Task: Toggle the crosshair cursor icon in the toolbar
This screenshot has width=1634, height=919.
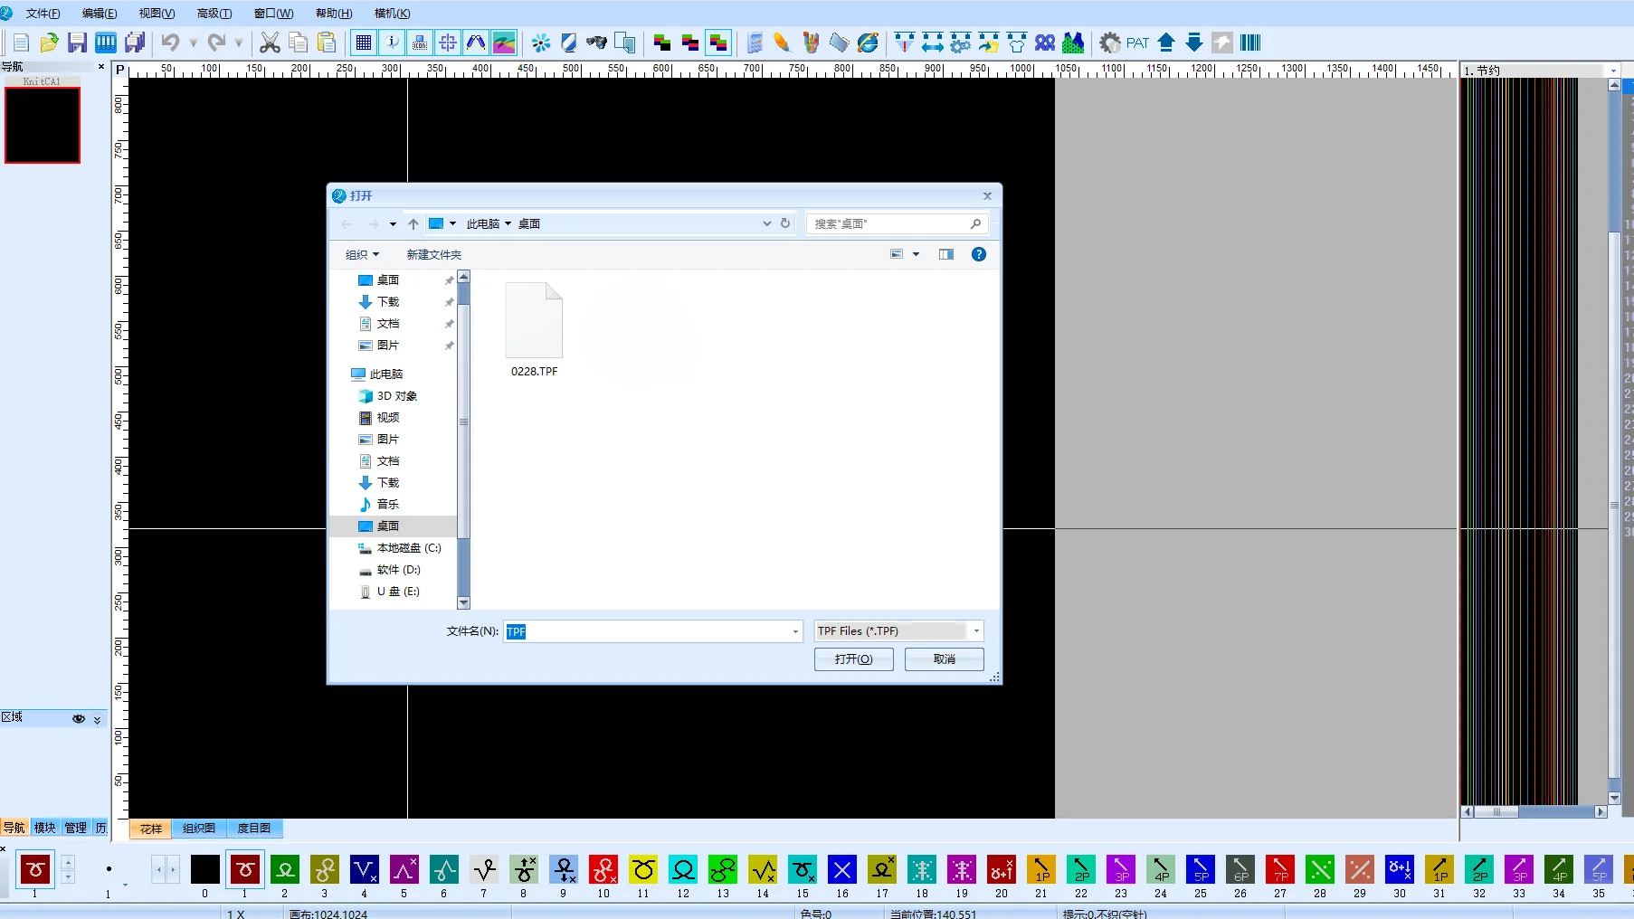Action: [x=448, y=43]
